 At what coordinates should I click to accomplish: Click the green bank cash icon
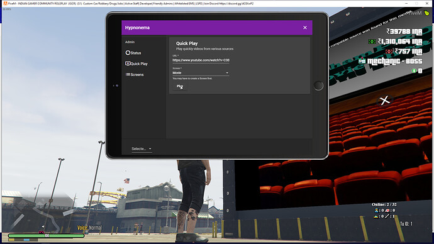pos(372,42)
